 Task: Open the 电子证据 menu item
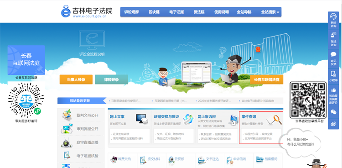[x=176, y=12]
